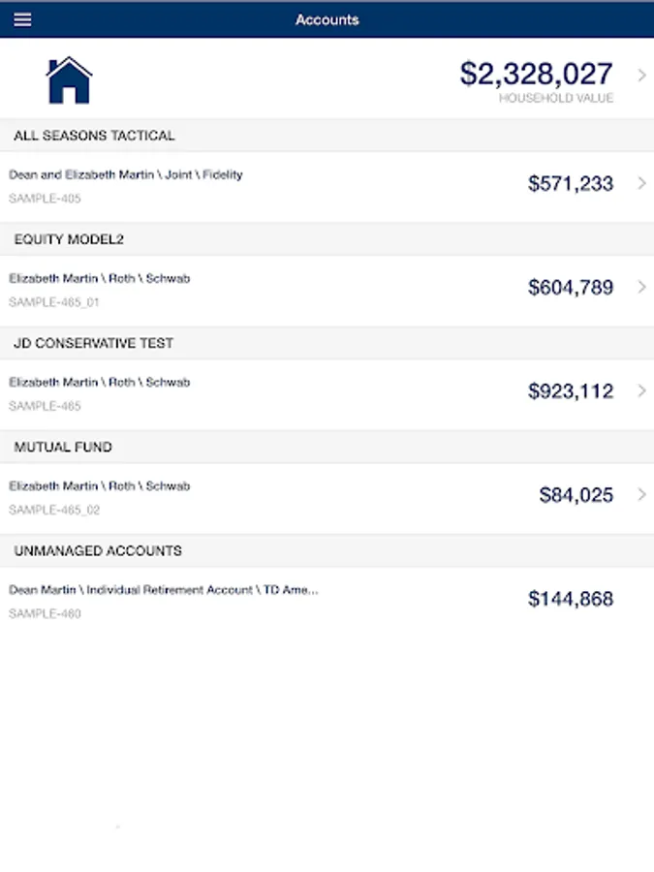Expand the ALL SEASONS TACTICAL account row chevron
Screen dimensions: 654x872
click(x=641, y=183)
